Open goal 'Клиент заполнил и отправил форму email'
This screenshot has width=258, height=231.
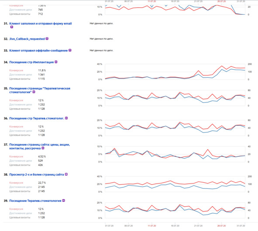coord(41,24)
